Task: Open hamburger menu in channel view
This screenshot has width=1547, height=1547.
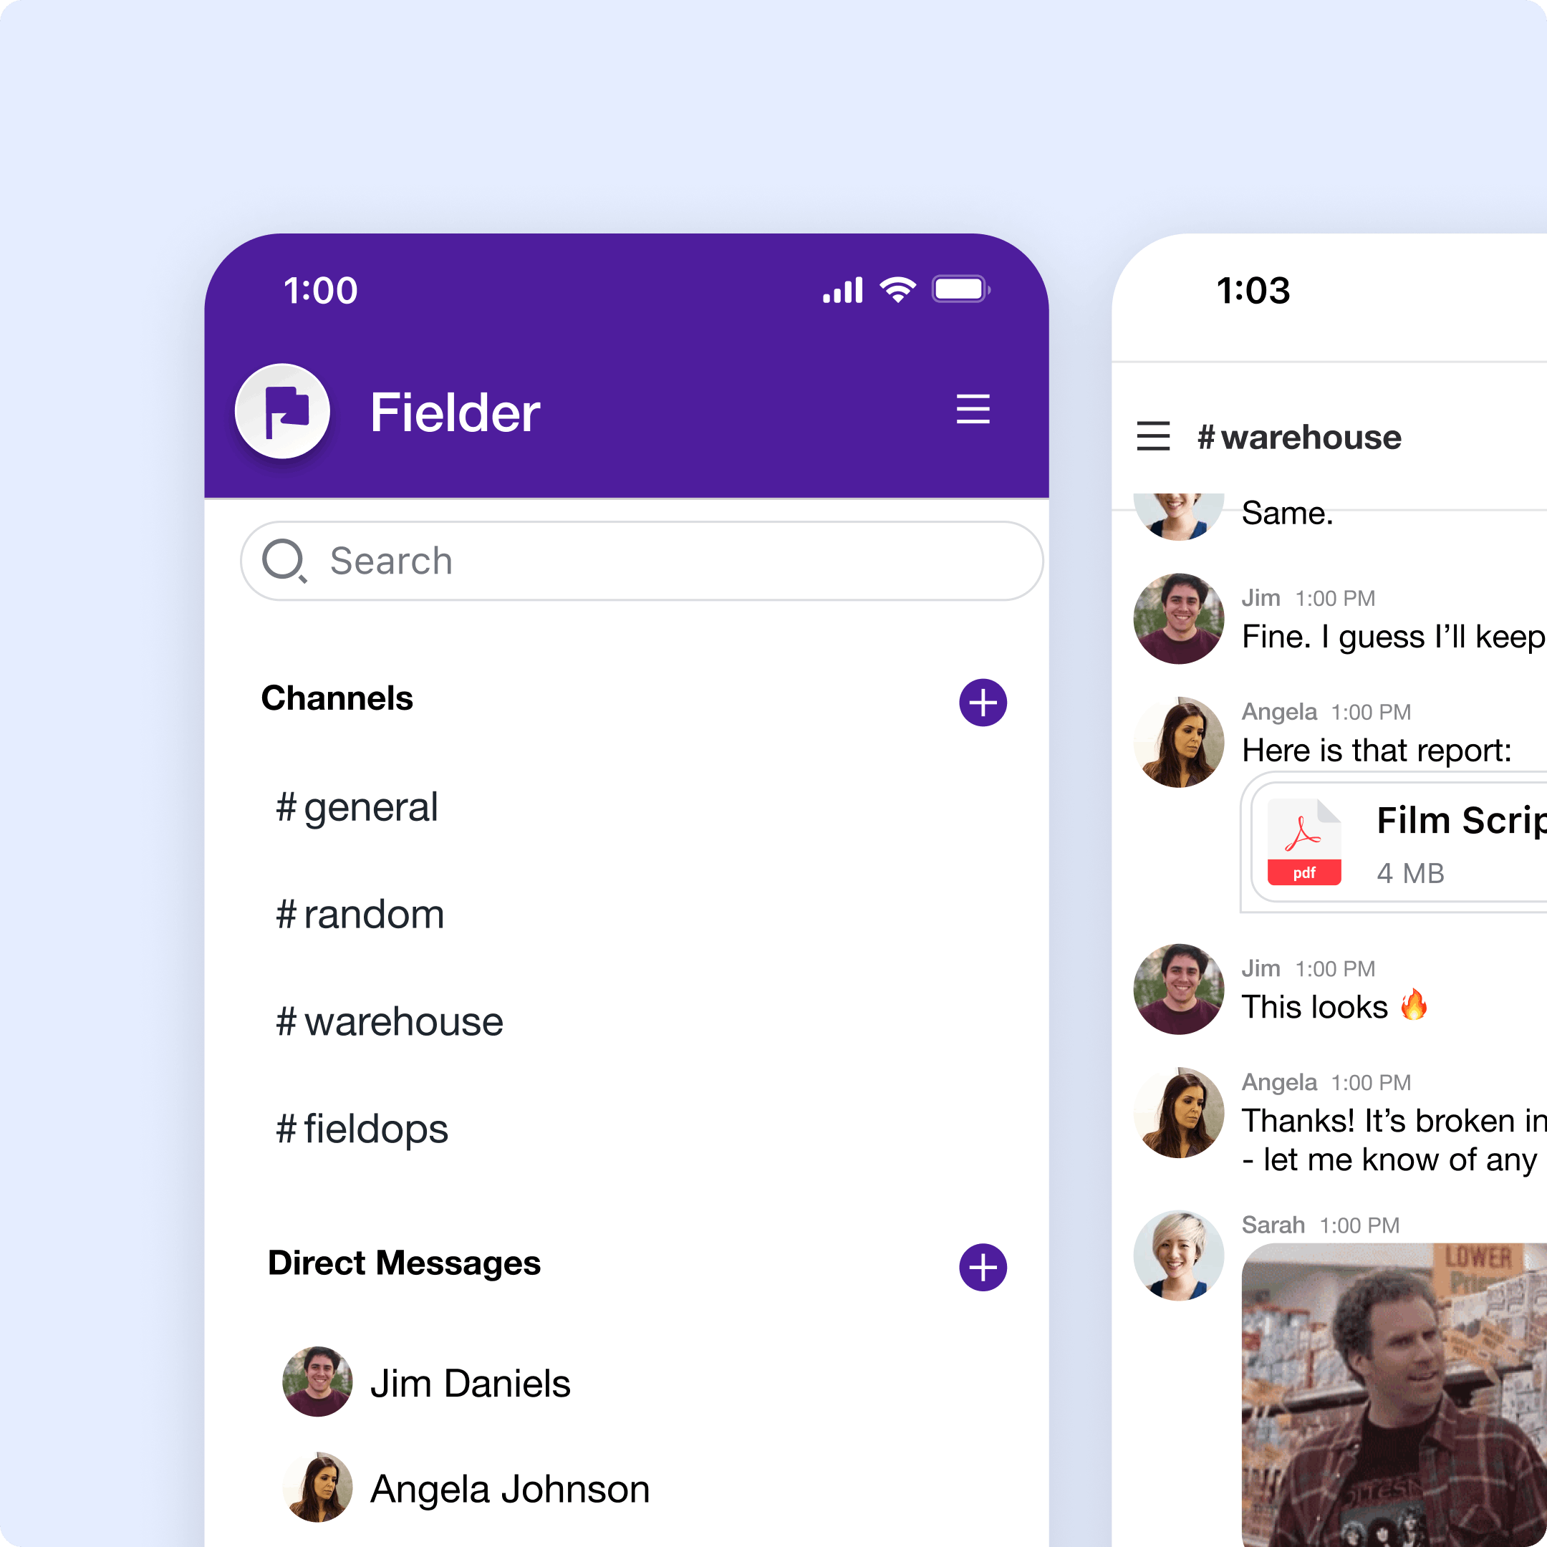Action: coord(1153,435)
